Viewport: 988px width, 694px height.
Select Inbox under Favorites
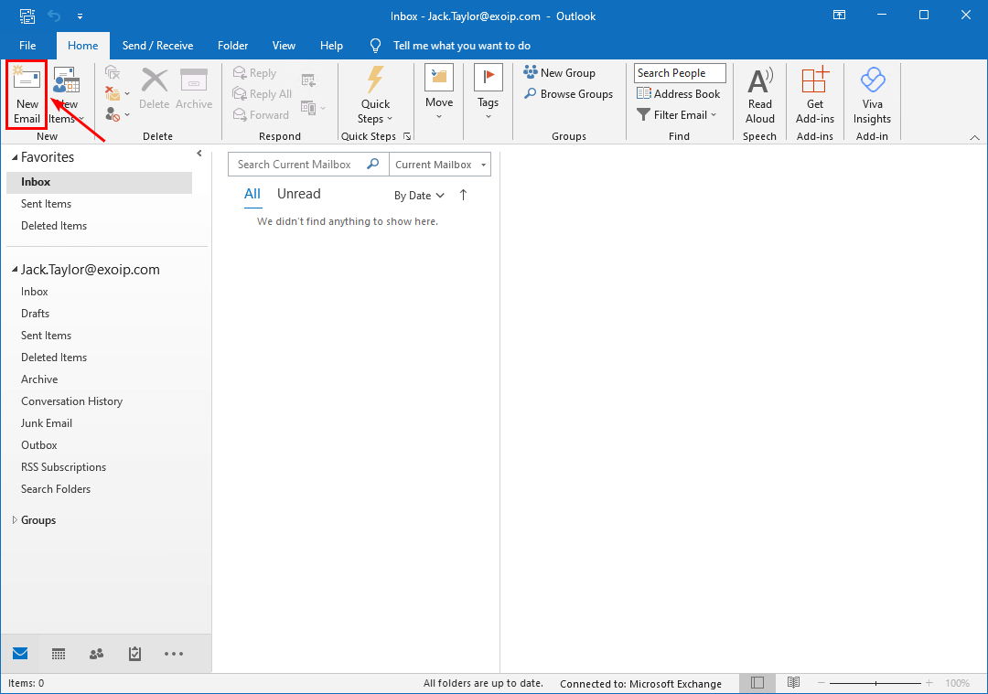(x=99, y=182)
